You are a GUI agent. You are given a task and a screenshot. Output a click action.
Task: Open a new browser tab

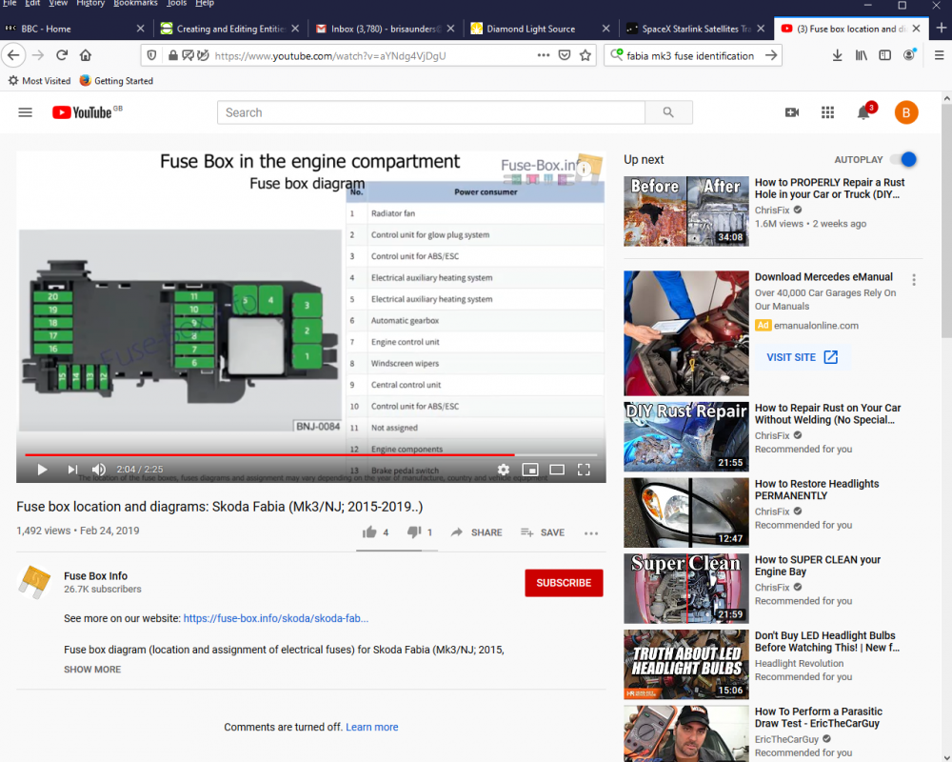coord(941,28)
